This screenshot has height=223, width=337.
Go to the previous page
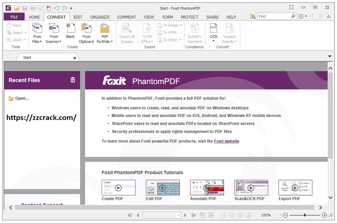[x=138, y=215]
